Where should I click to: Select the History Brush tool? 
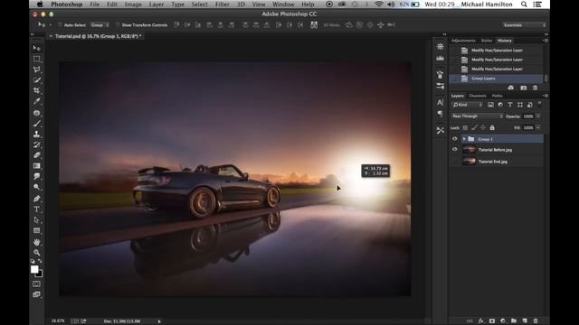pyautogui.click(x=36, y=144)
